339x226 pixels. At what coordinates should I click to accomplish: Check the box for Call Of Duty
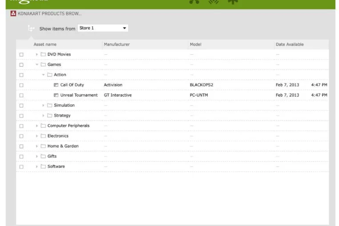21,85
